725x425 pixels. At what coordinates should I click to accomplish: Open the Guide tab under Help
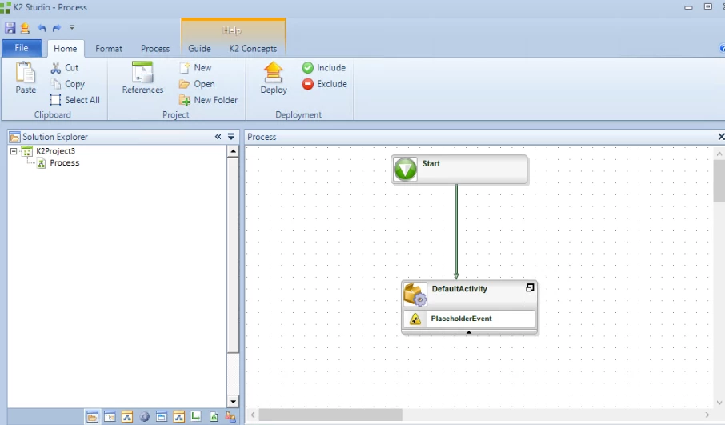point(199,49)
